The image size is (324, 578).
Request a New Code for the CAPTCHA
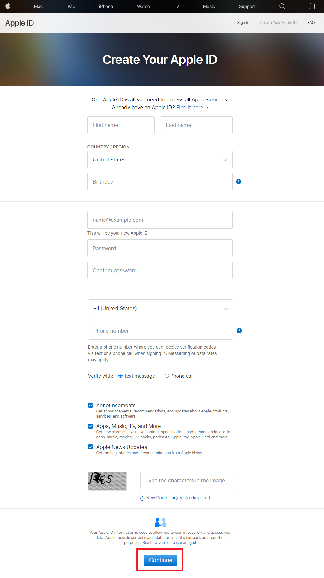pos(153,498)
